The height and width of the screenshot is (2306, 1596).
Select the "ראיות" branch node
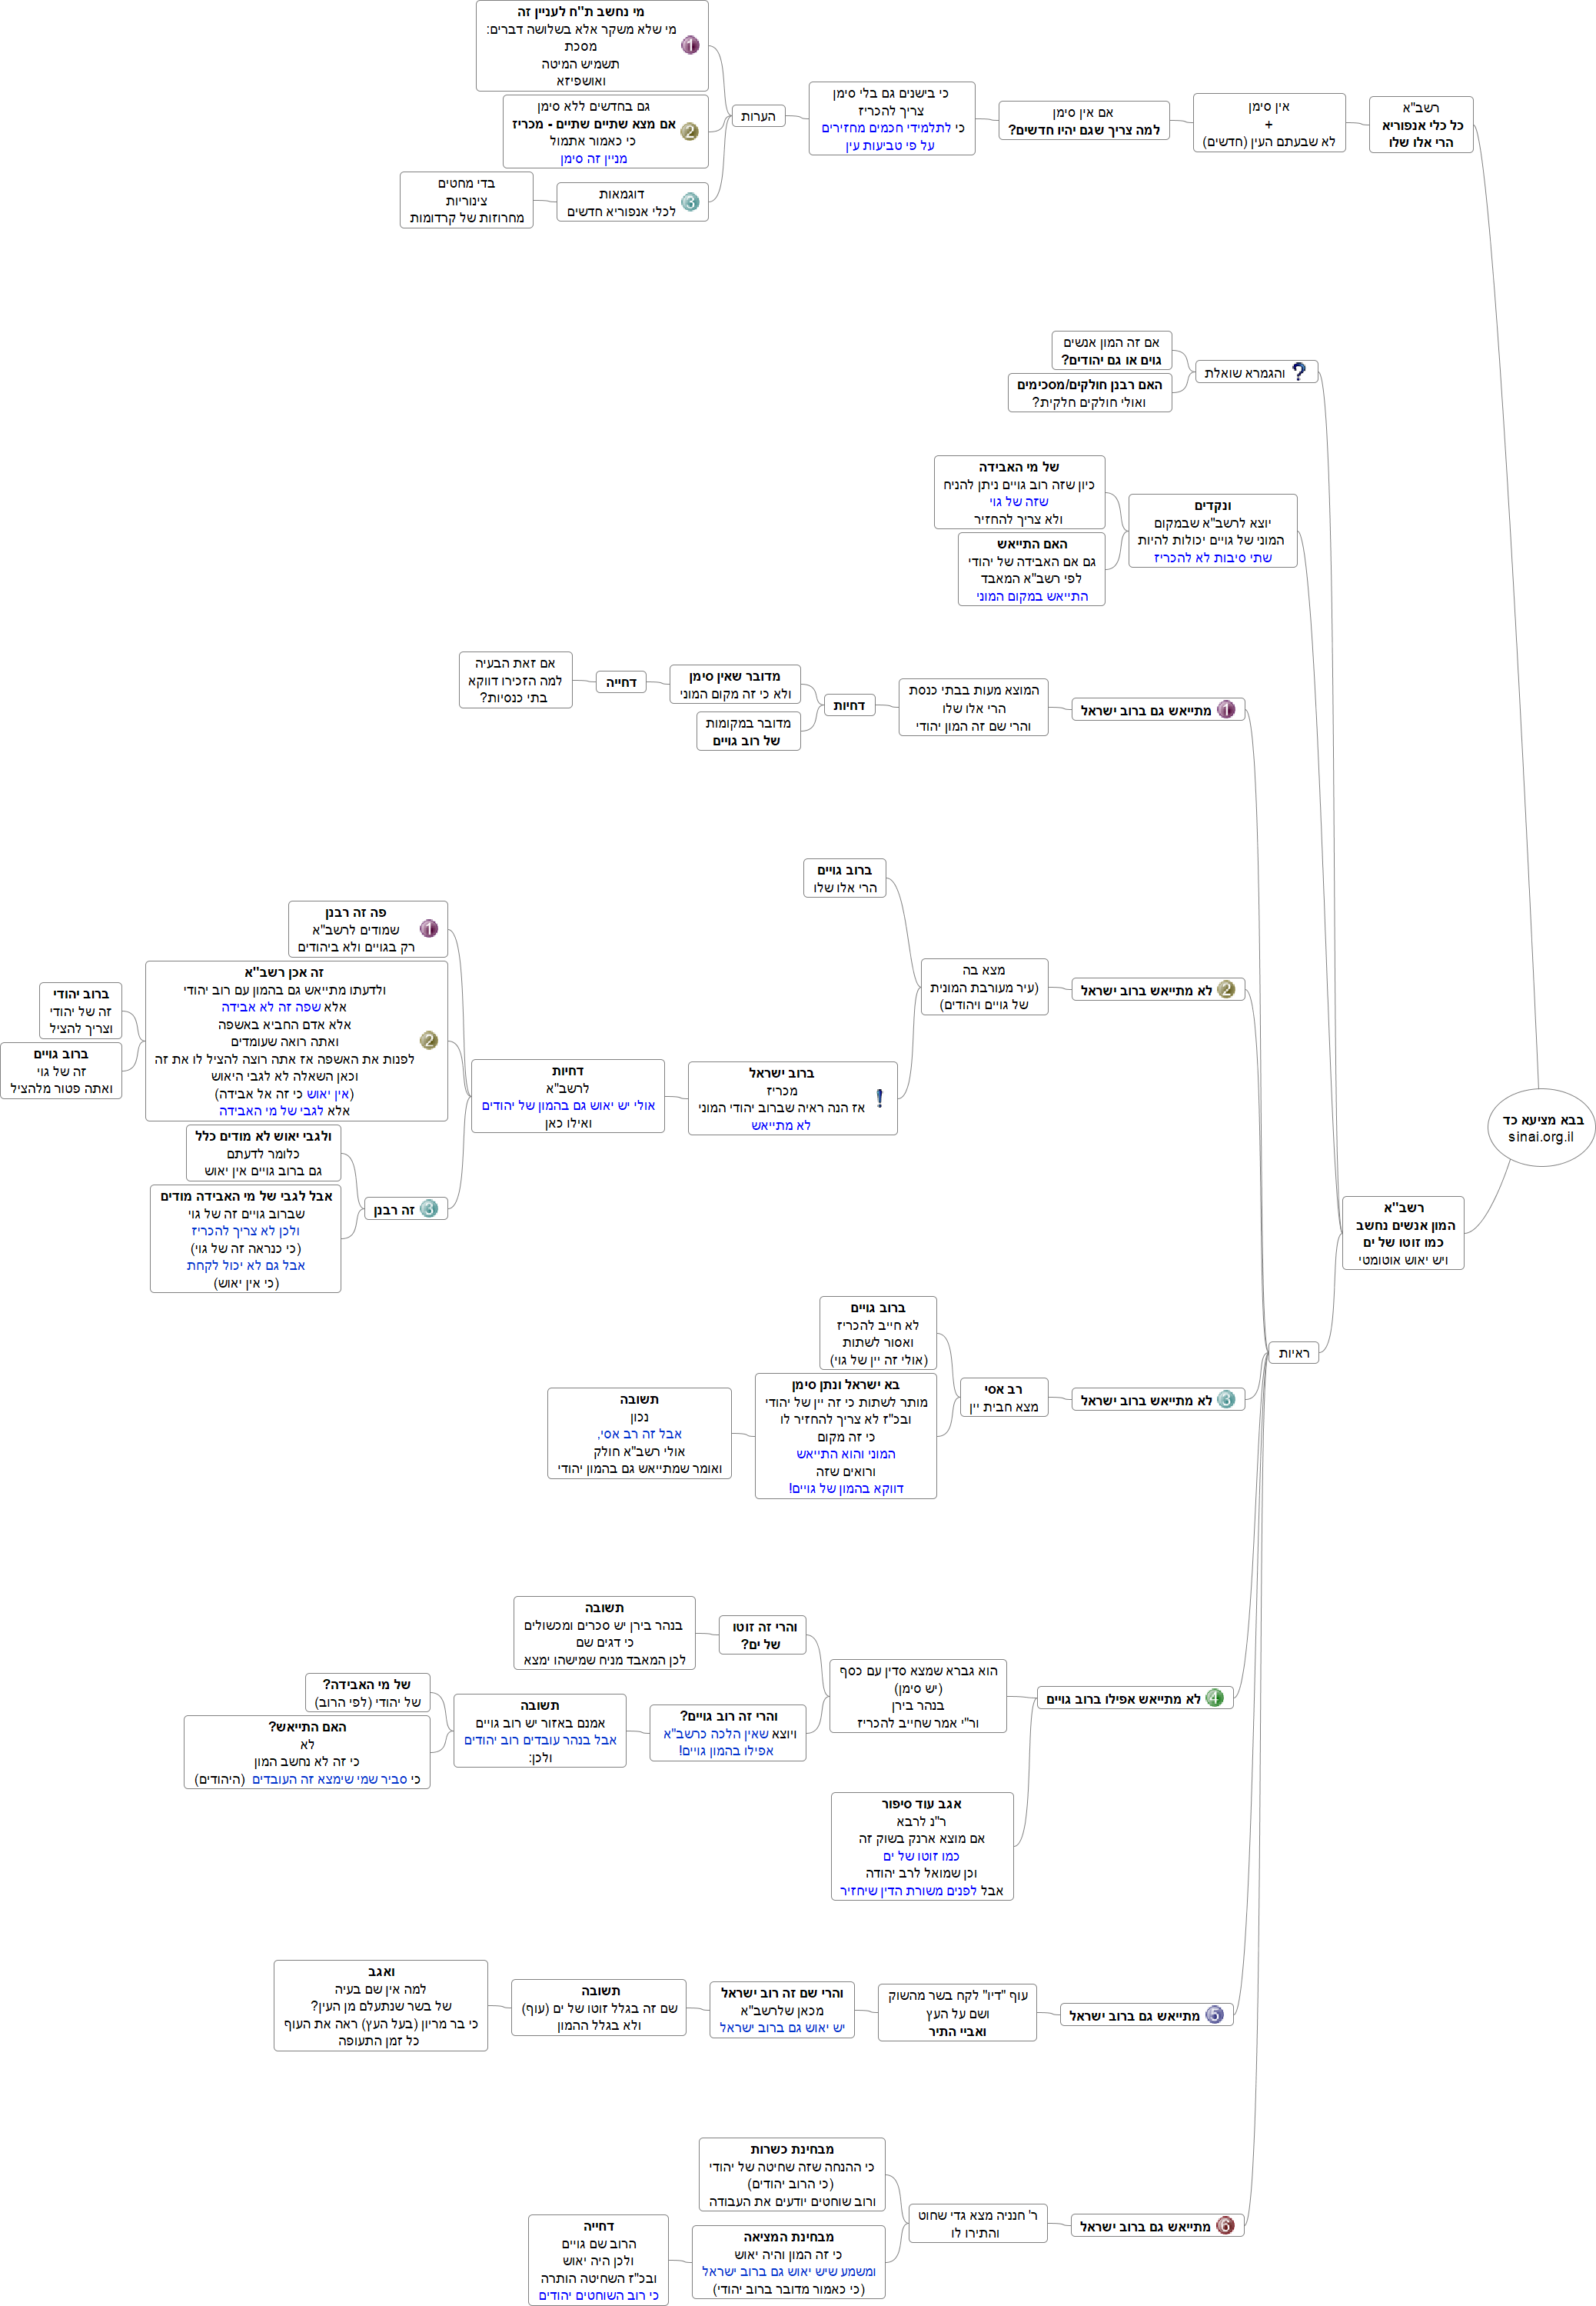pos(1293,1352)
